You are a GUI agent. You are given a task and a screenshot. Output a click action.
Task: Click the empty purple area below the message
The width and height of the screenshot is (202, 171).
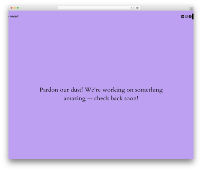(101, 129)
